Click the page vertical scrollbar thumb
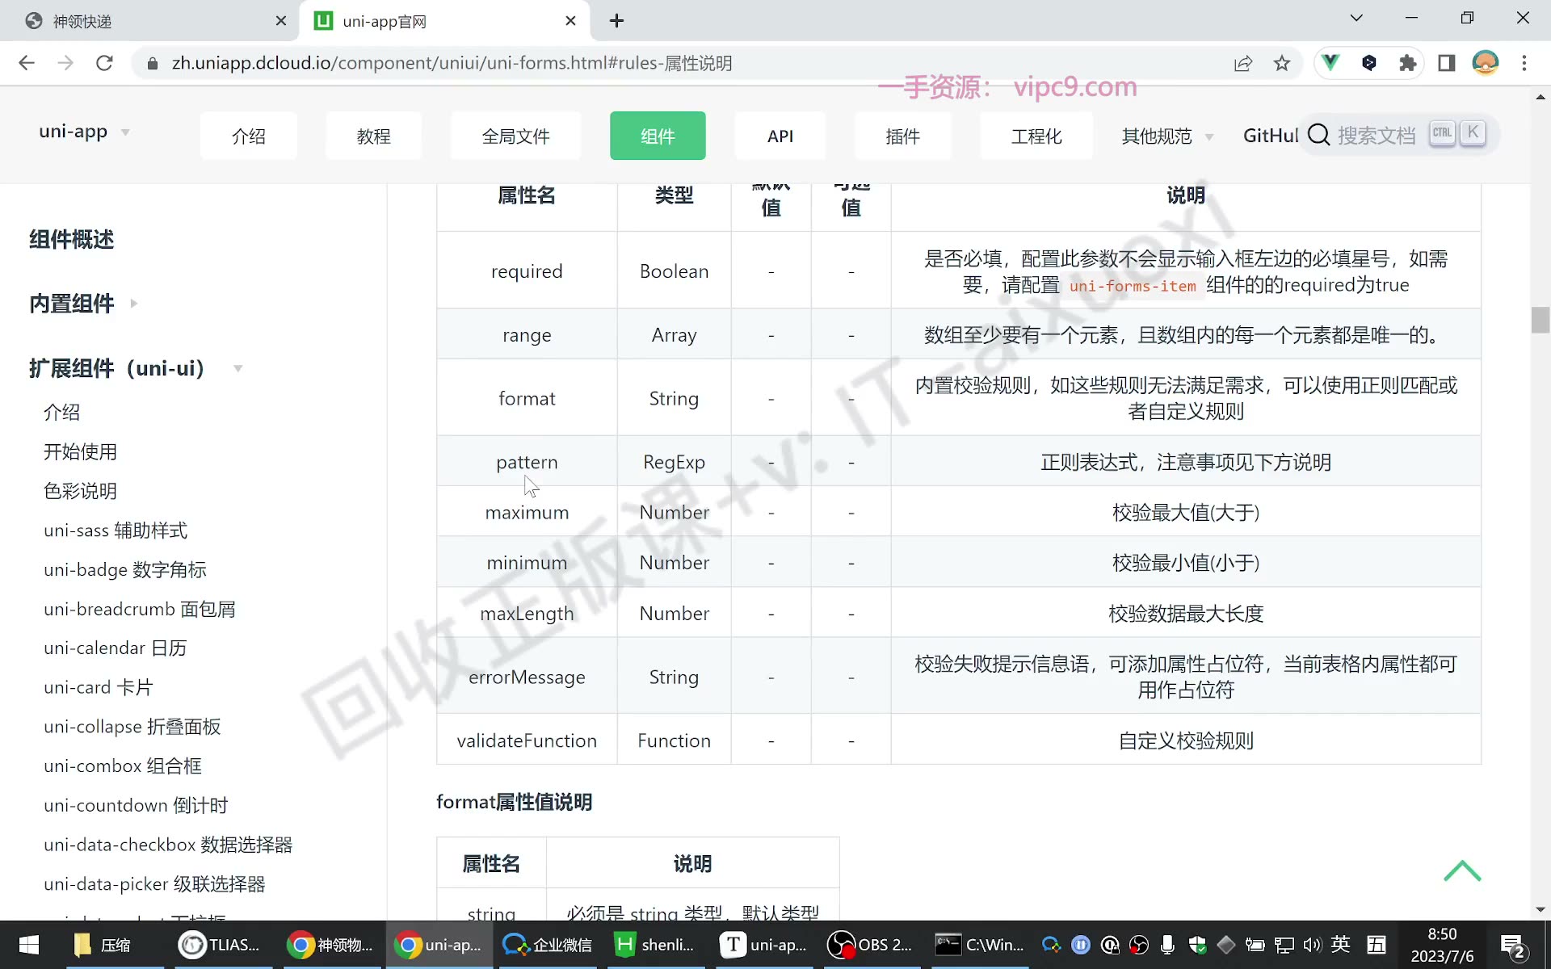This screenshot has width=1551, height=969. click(x=1540, y=320)
